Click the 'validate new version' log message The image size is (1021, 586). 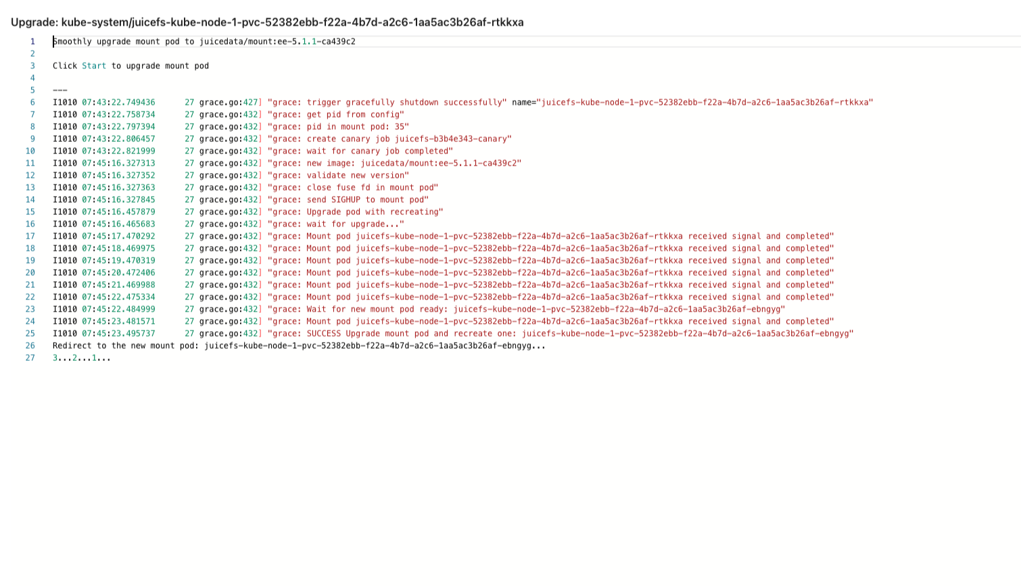pos(338,175)
